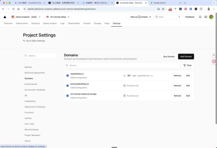Click the Production icon for www.ready4ship.cn

pyautogui.click(x=124, y=86)
